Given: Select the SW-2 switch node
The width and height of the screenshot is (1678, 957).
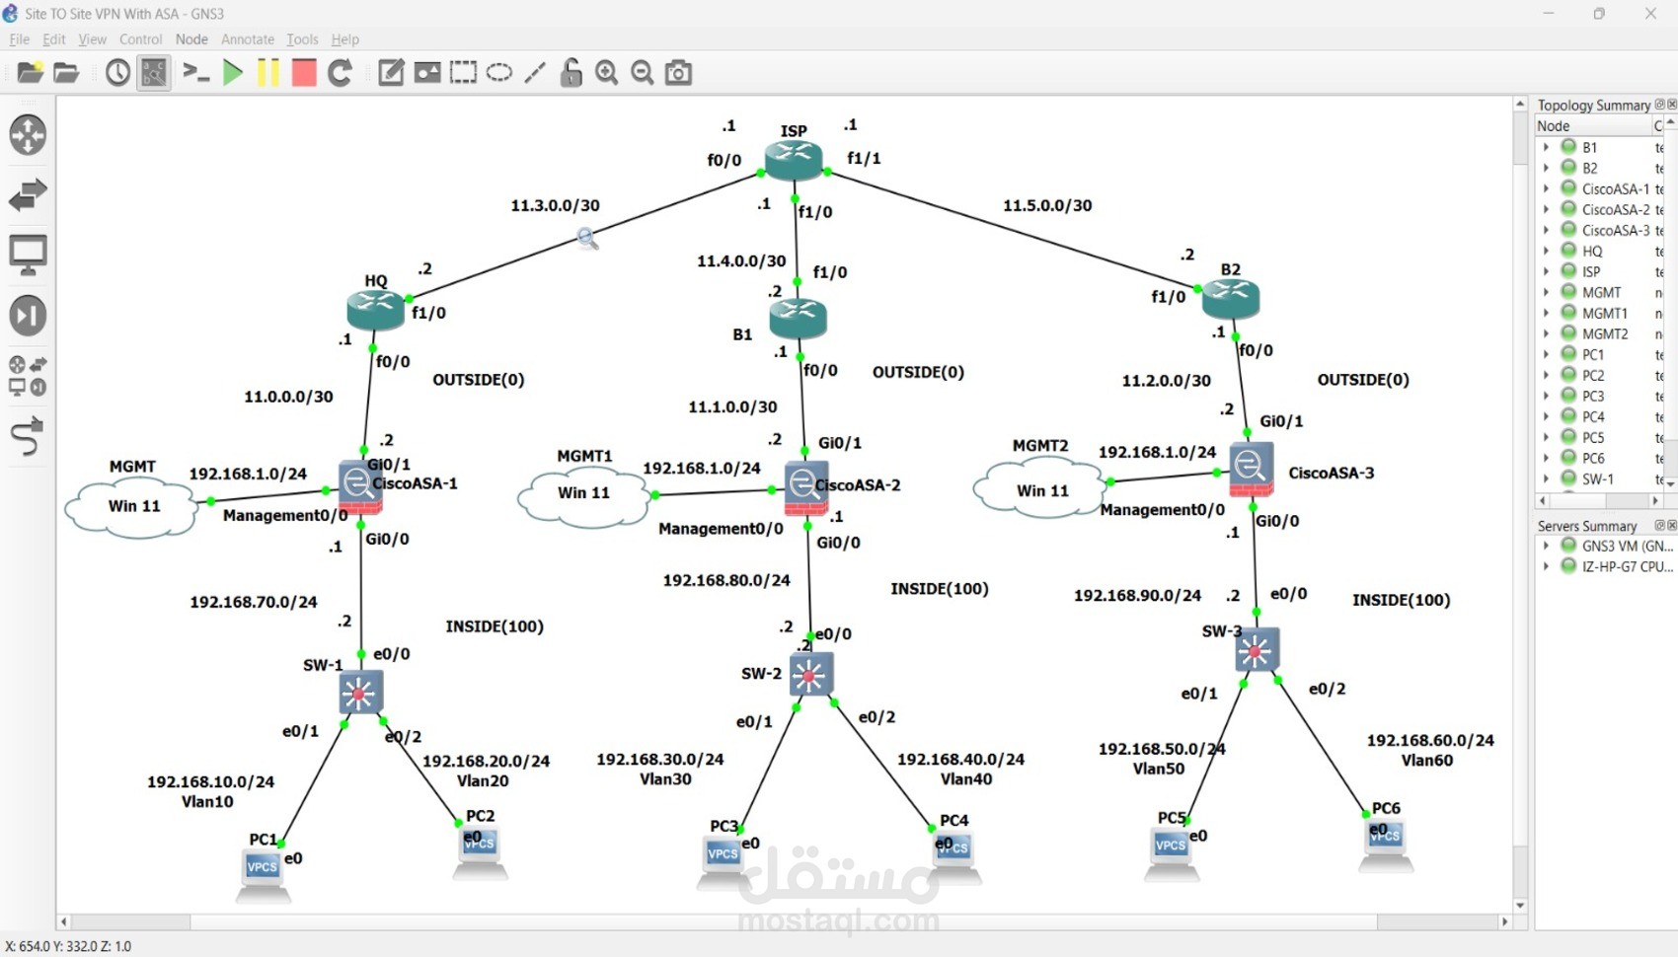Looking at the screenshot, I should click(x=810, y=675).
